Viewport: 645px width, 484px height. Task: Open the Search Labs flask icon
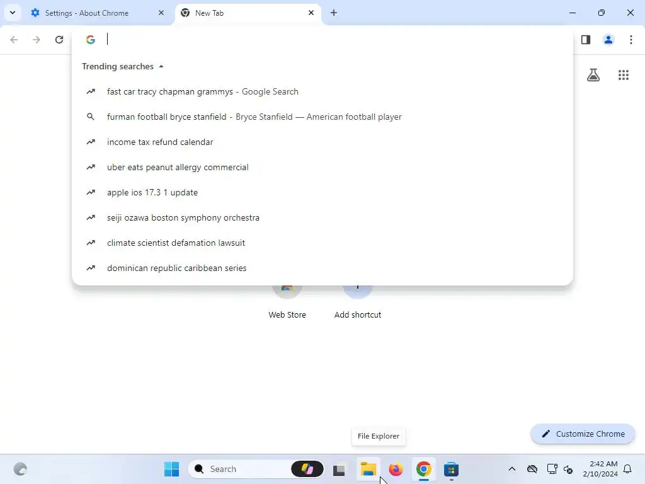tap(593, 75)
